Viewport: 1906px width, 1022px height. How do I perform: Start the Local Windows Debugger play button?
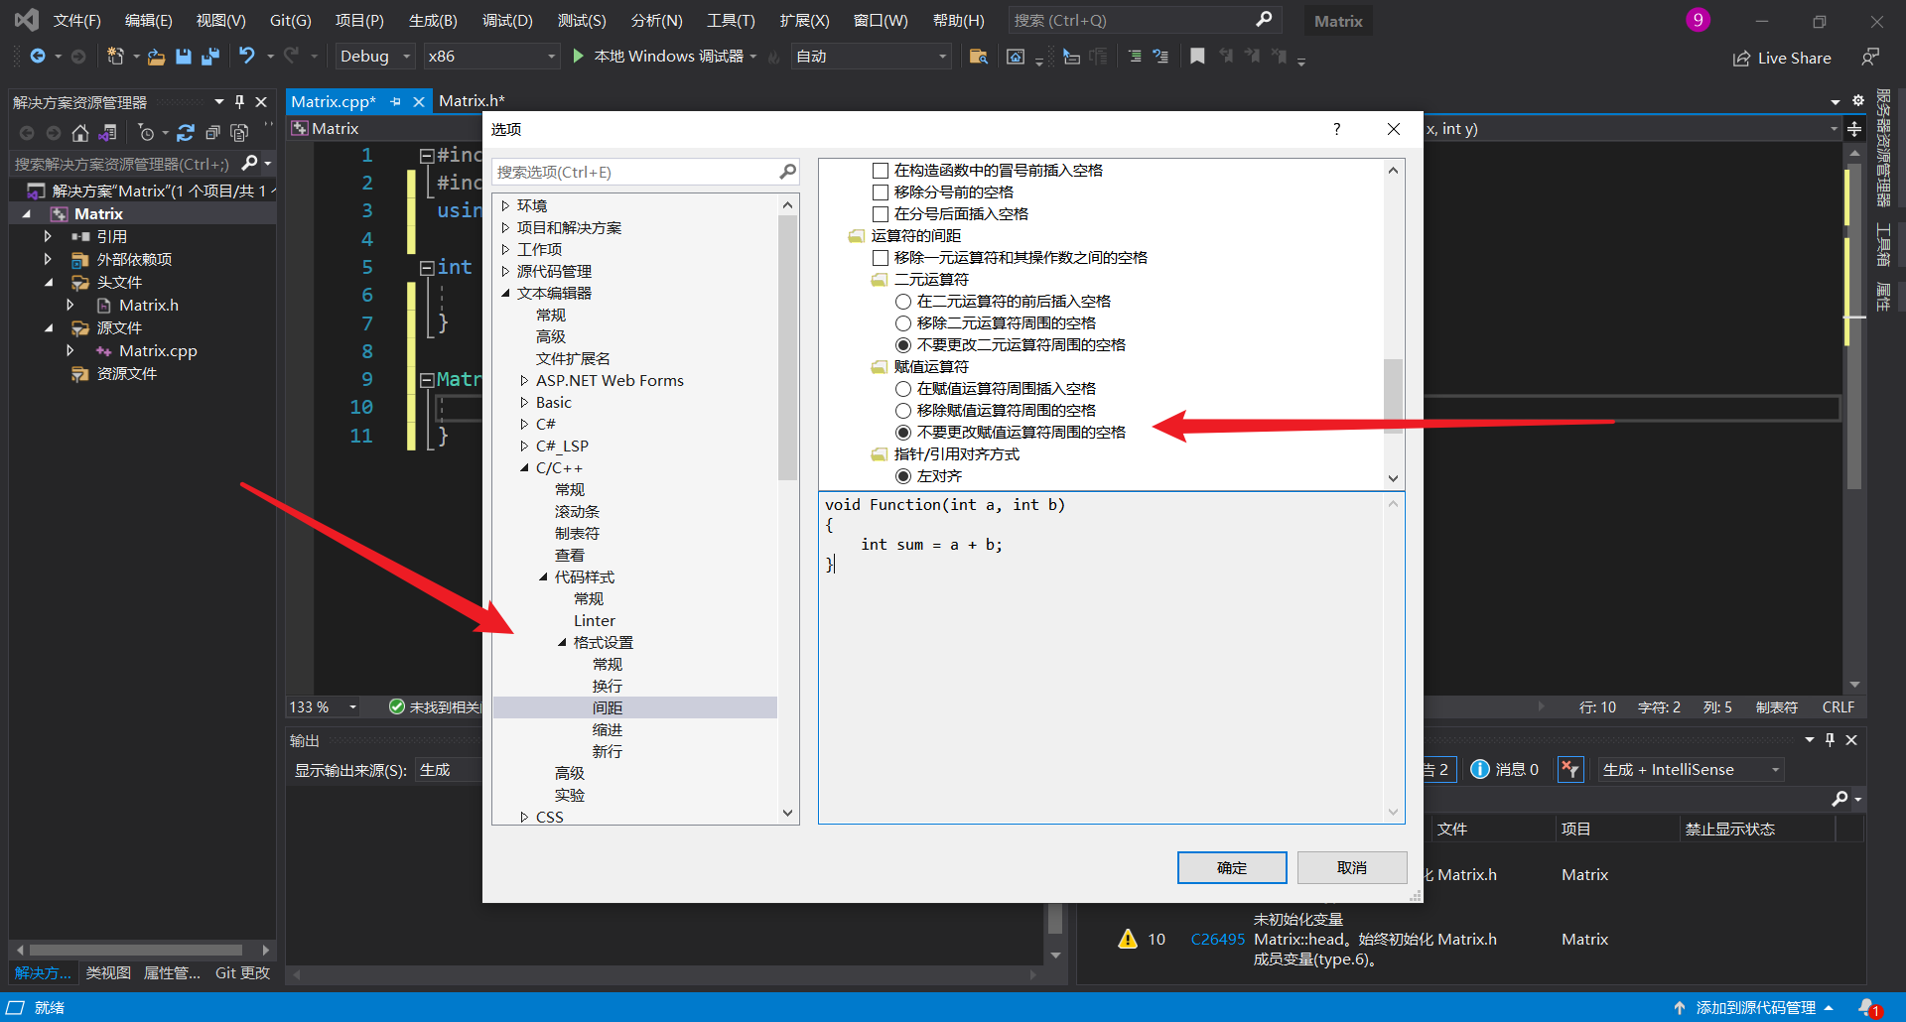coord(579,57)
